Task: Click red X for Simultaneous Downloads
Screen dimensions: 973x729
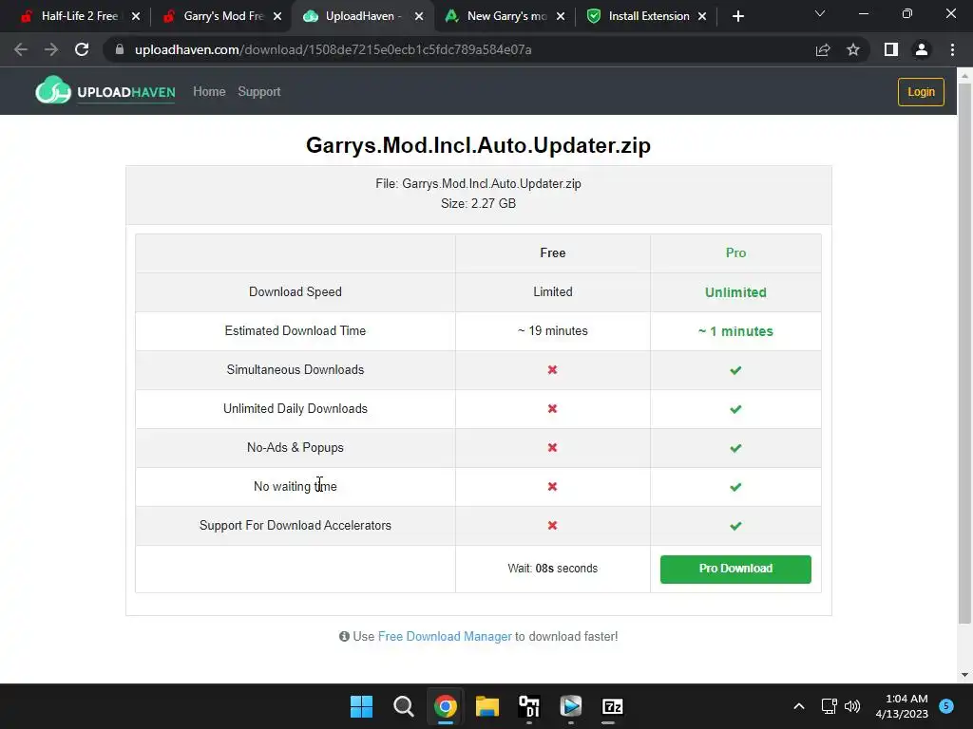Action: coord(552,370)
